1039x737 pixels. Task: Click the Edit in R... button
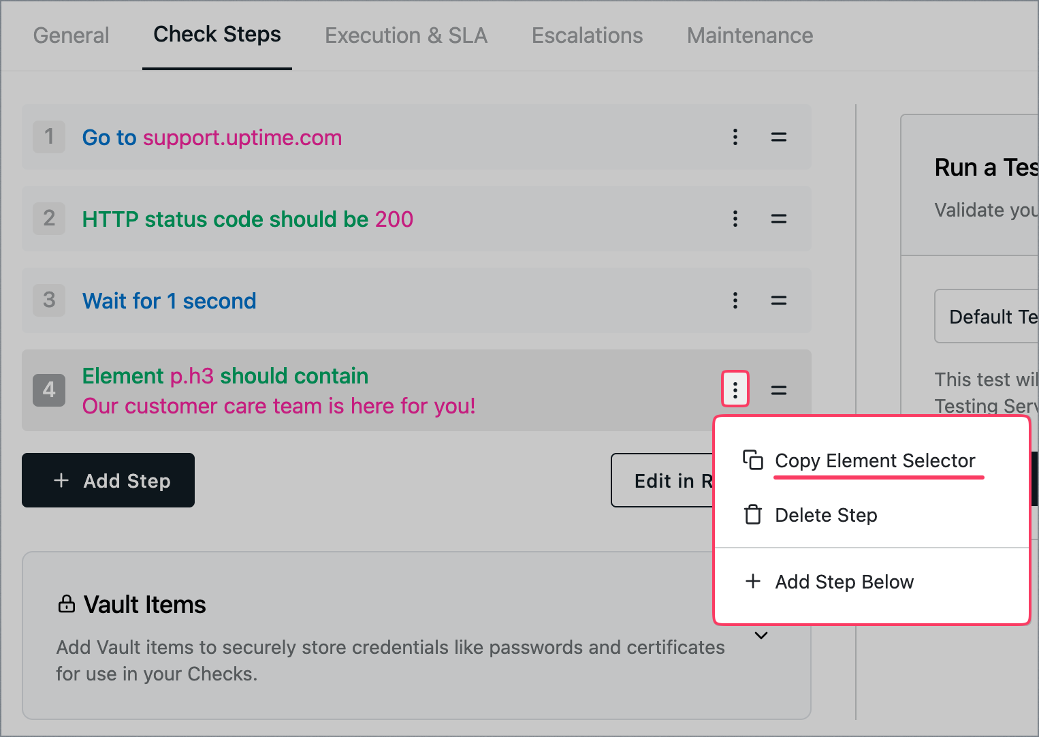click(x=662, y=481)
